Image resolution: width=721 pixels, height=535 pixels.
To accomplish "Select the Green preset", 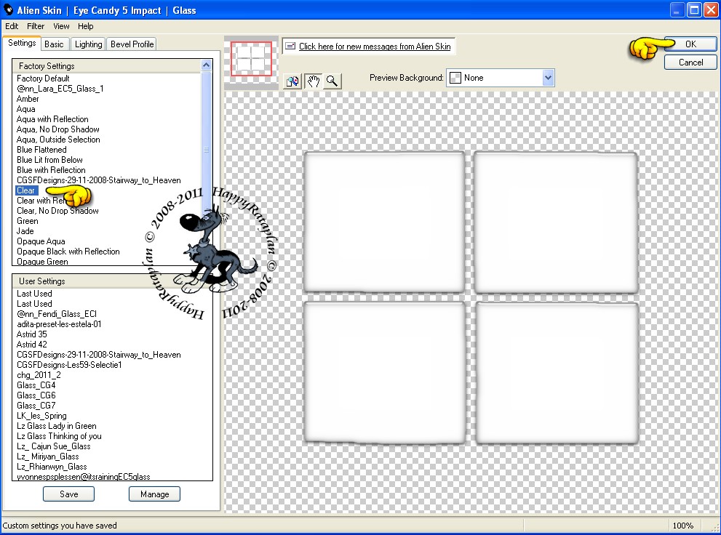I will (28, 221).
